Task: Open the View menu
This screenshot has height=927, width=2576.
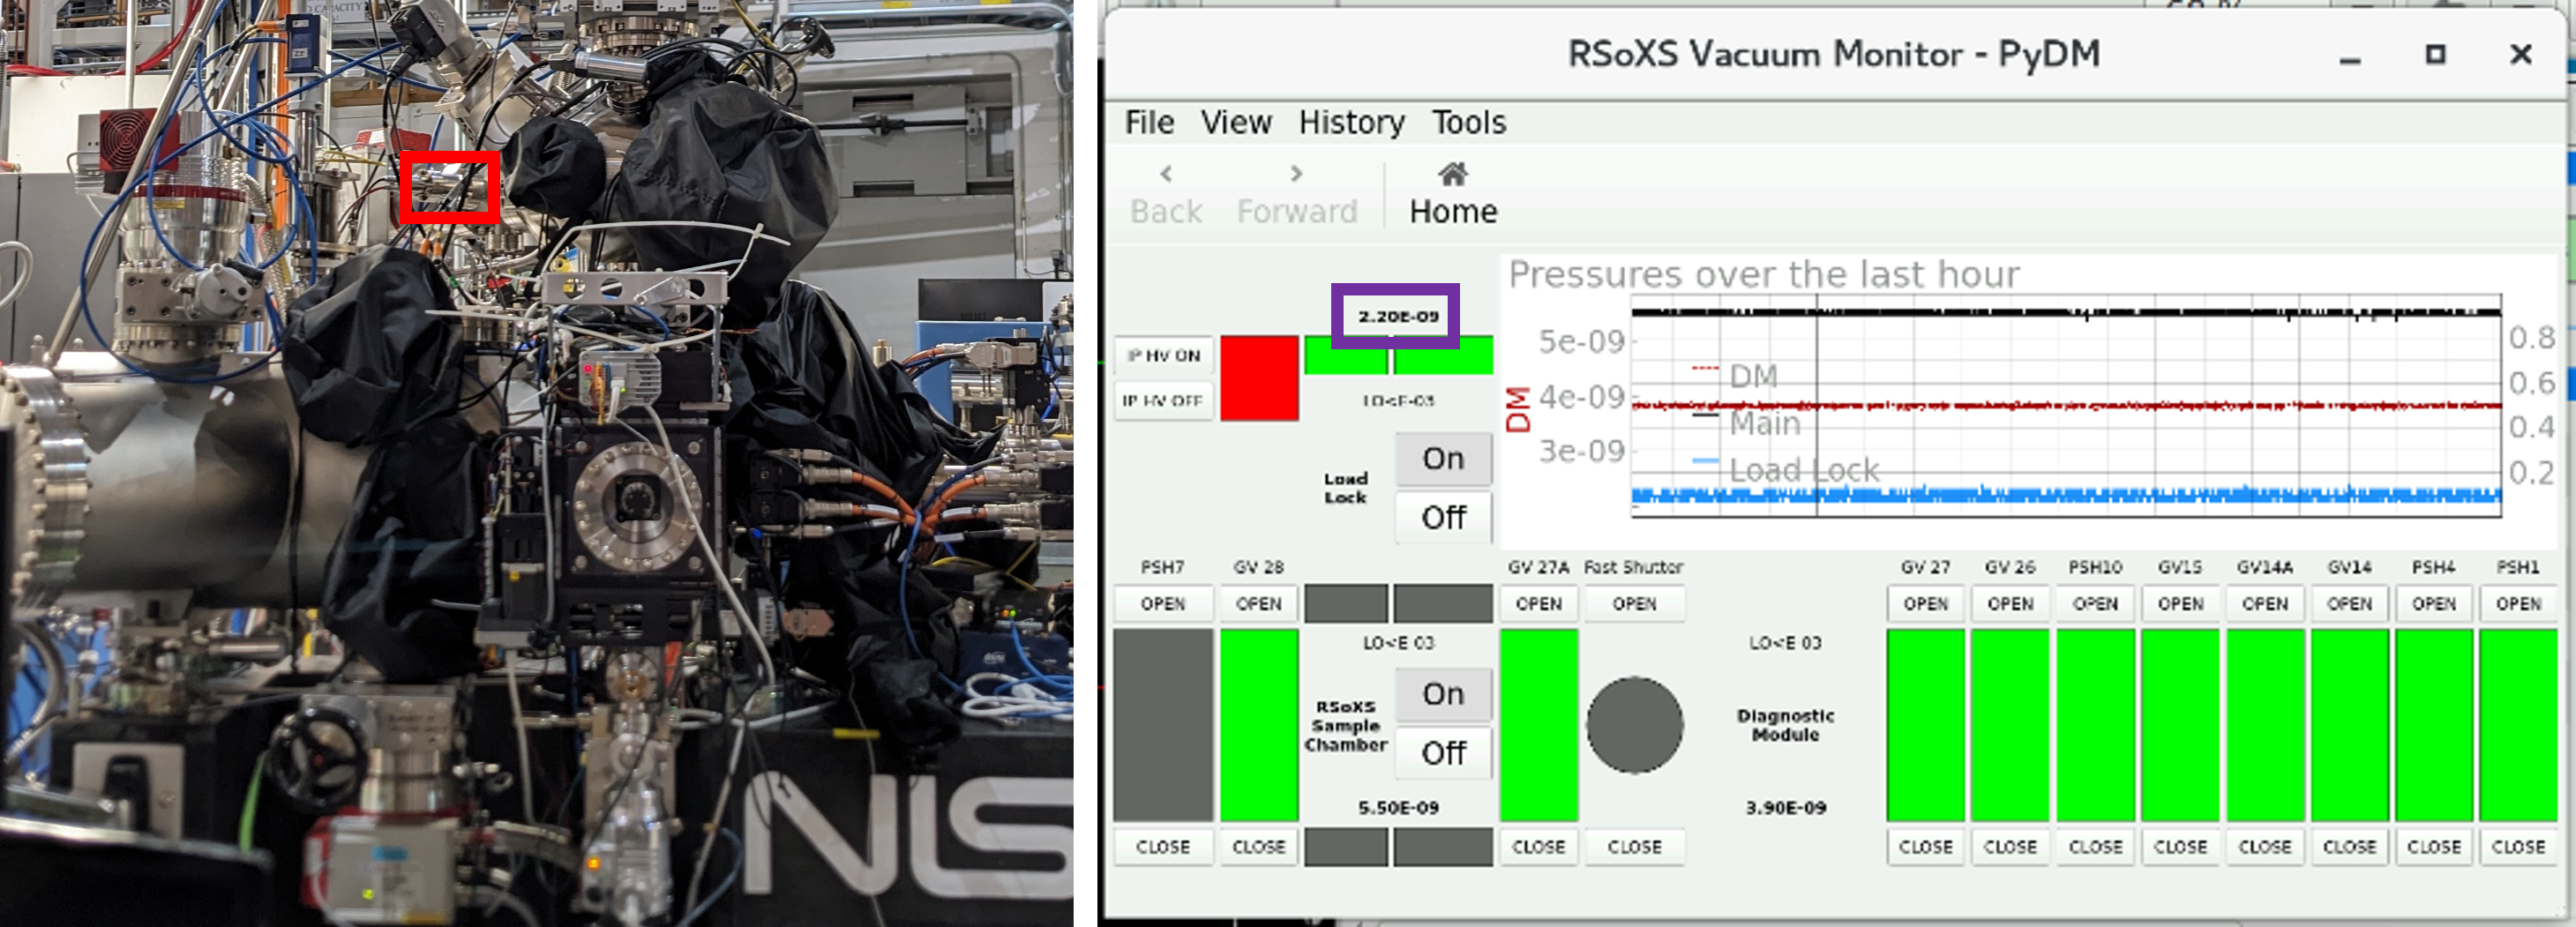Action: pyautogui.click(x=1236, y=122)
